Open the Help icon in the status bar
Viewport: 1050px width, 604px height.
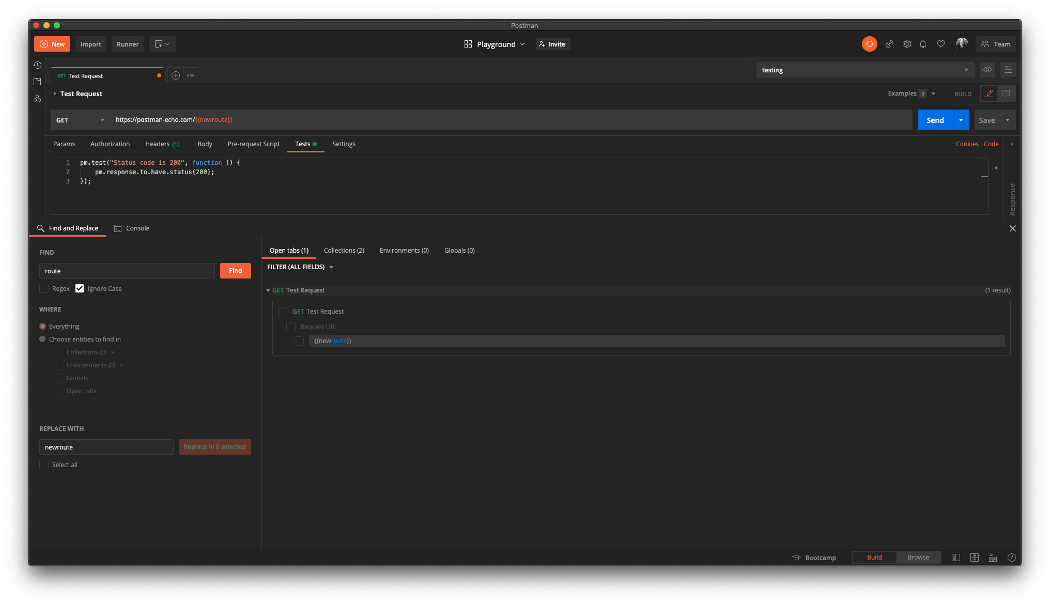1012,557
